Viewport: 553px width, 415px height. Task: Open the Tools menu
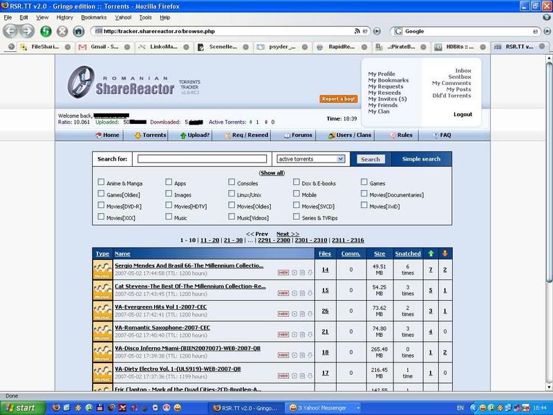[x=145, y=17]
